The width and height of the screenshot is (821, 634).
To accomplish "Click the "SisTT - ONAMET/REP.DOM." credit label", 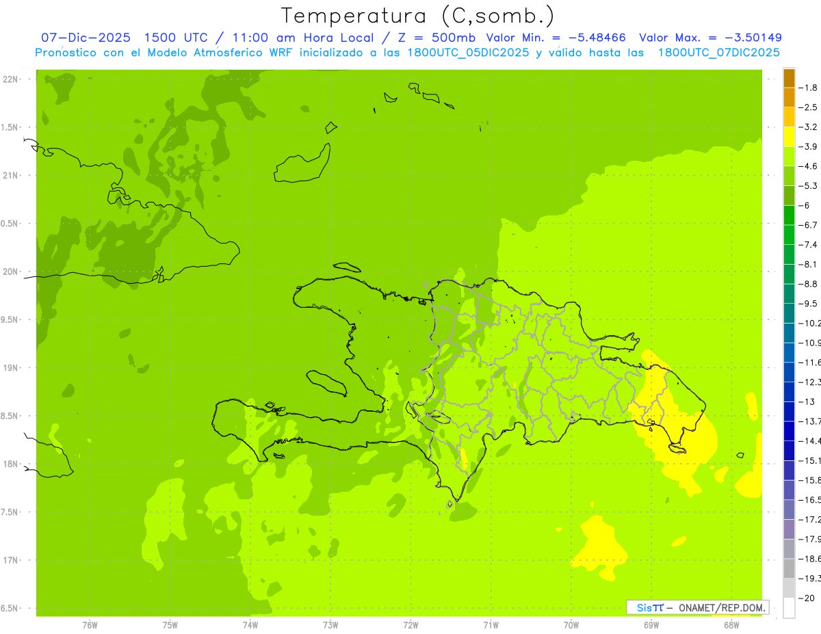I will 698,607.
